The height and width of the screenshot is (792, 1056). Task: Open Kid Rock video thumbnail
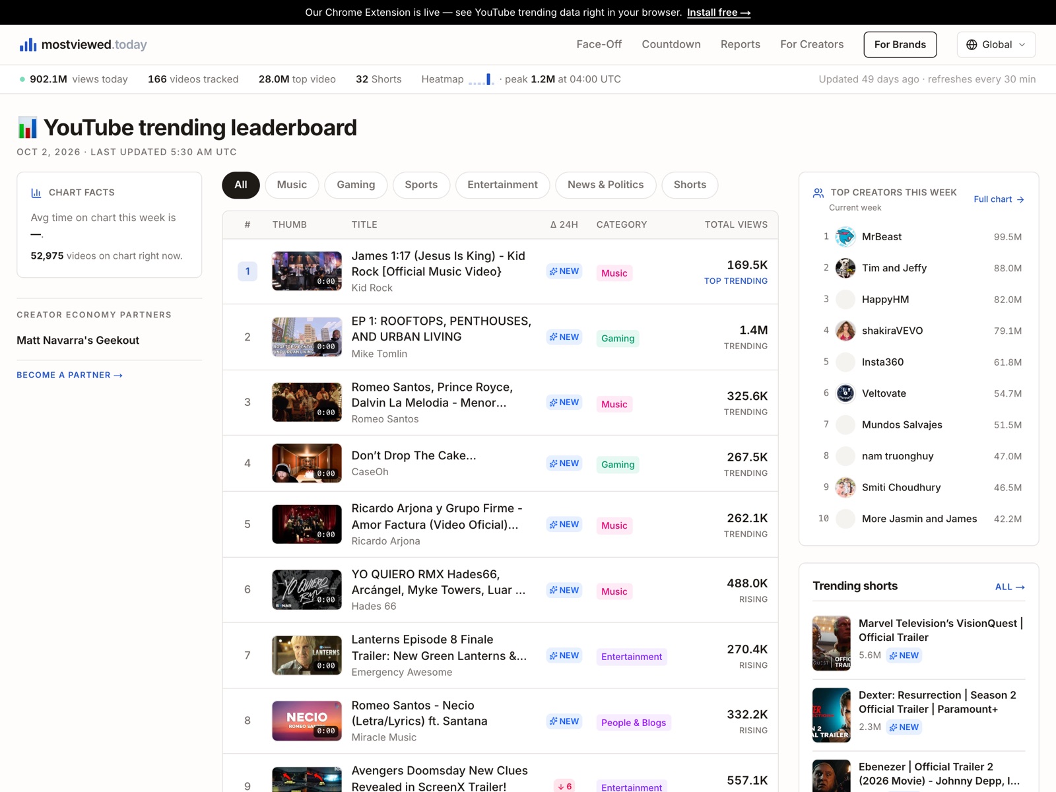pyautogui.click(x=307, y=271)
